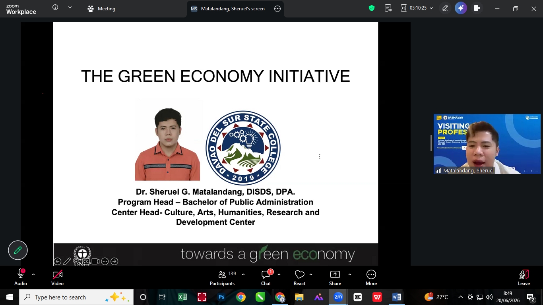Open Excel from the Windows taskbar

coord(182,297)
